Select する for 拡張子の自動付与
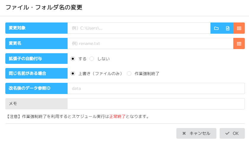The width and height of the screenshot is (249, 144). (73, 59)
